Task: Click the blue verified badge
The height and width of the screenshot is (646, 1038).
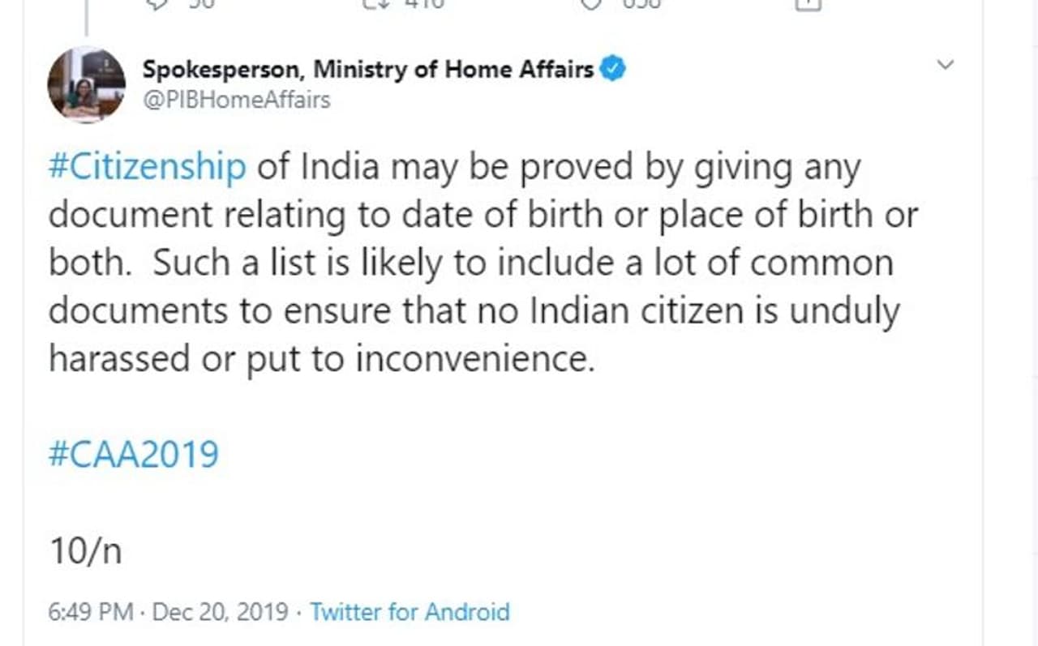Action: pyautogui.click(x=612, y=70)
